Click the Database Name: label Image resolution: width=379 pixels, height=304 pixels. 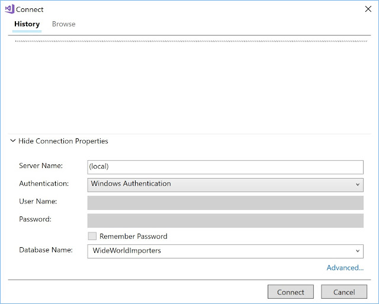point(46,250)
